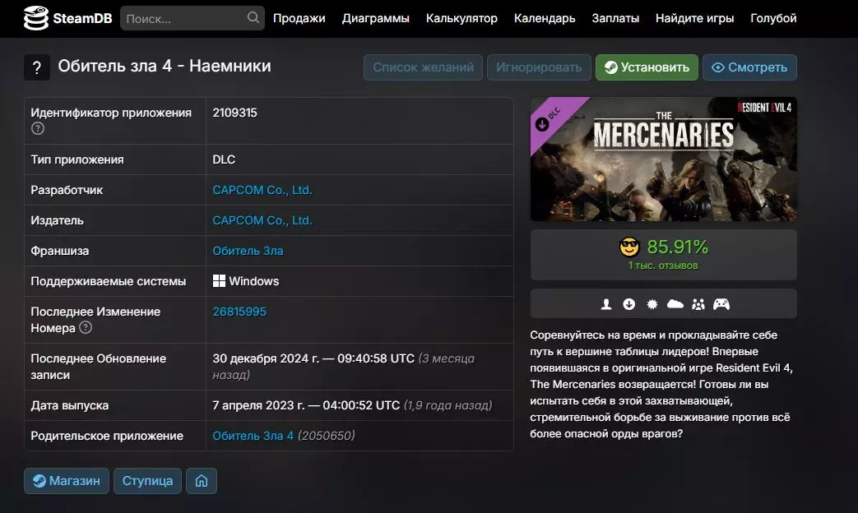Click the Windows logo icon
Viewport: 858px width, 513px height.
click(219, 281)
